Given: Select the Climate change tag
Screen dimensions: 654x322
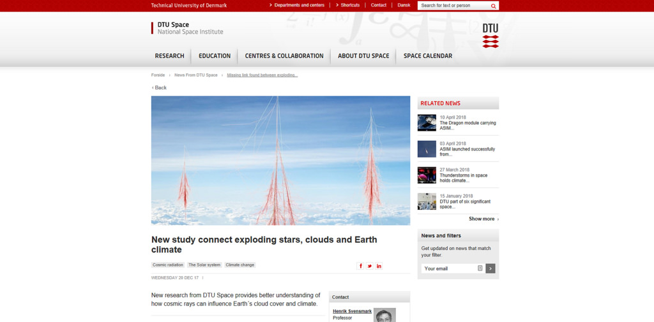Looking at the screenshot, I should (x=240, y=265).
